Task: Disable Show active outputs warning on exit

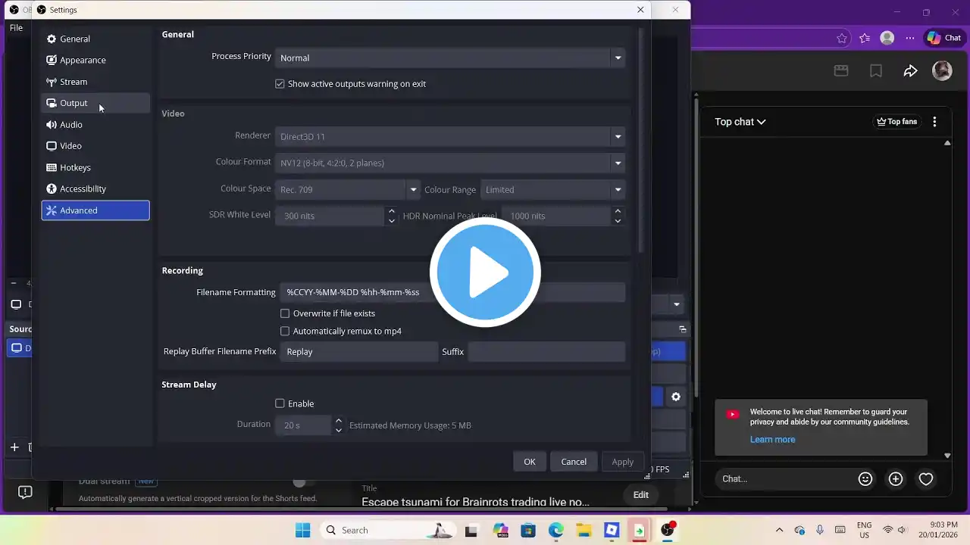Action: pos(280,84)
